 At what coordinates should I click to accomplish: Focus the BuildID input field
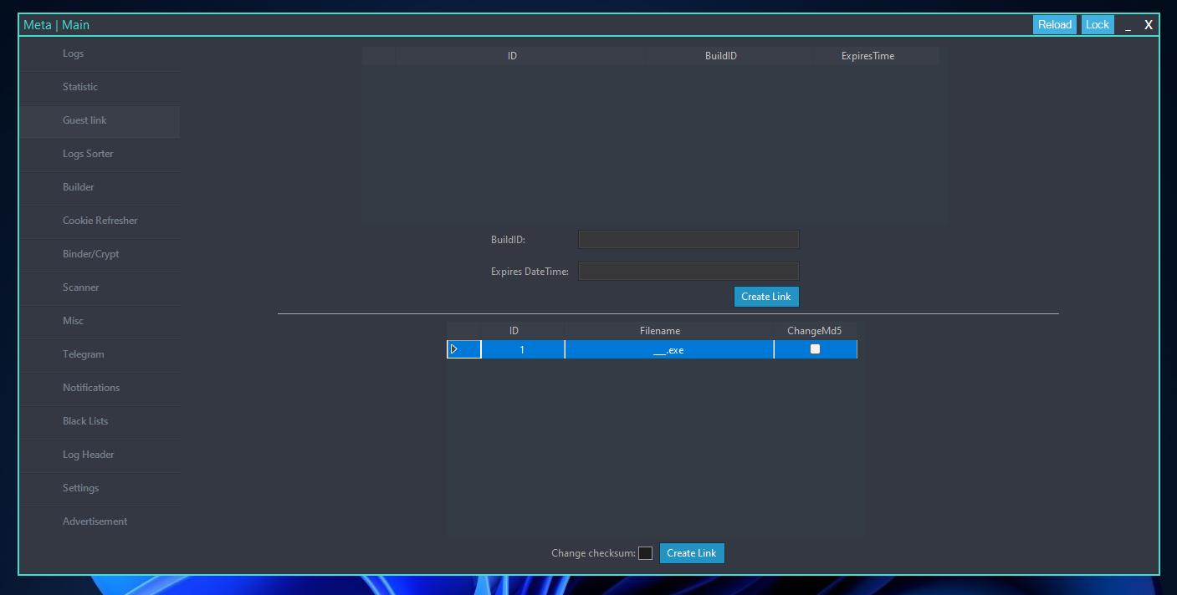pyautogui.click(x=688, y=240)
